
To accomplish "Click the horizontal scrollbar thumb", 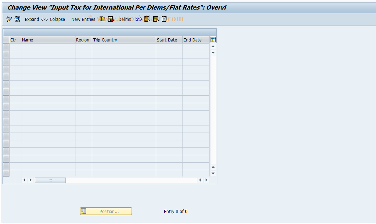I will (x=51, y=180).
